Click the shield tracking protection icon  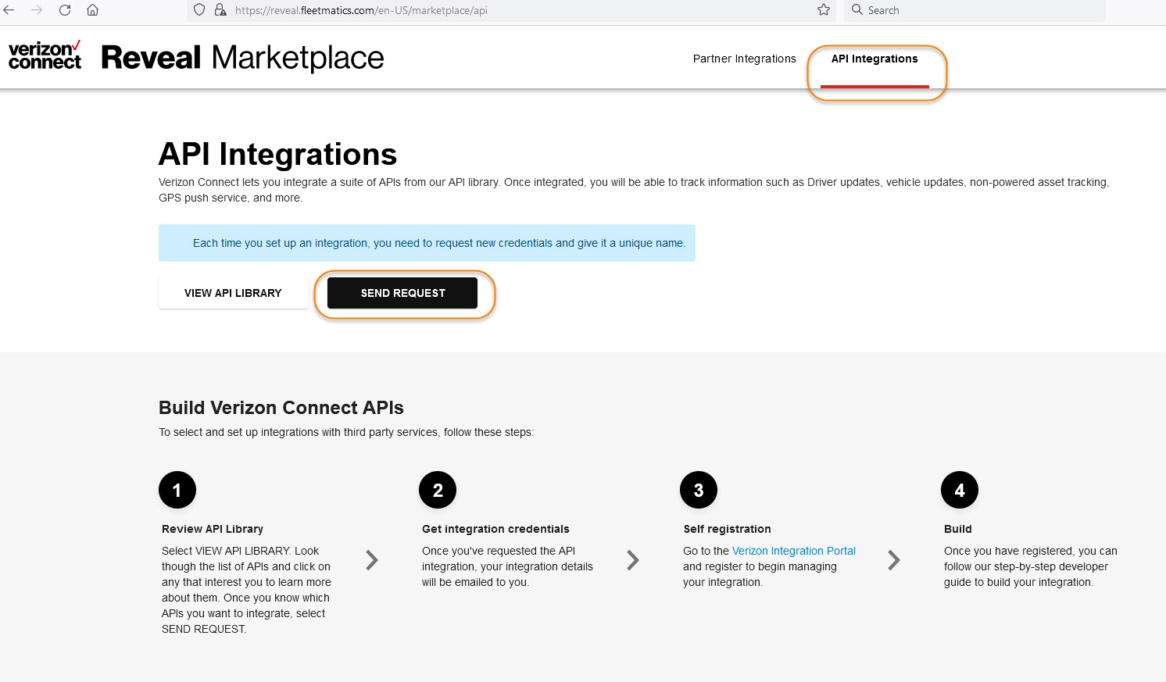click(x=199, y=10)
